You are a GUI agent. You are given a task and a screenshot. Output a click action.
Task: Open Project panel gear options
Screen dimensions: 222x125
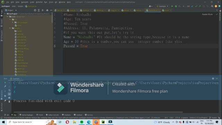coord(47,10)
